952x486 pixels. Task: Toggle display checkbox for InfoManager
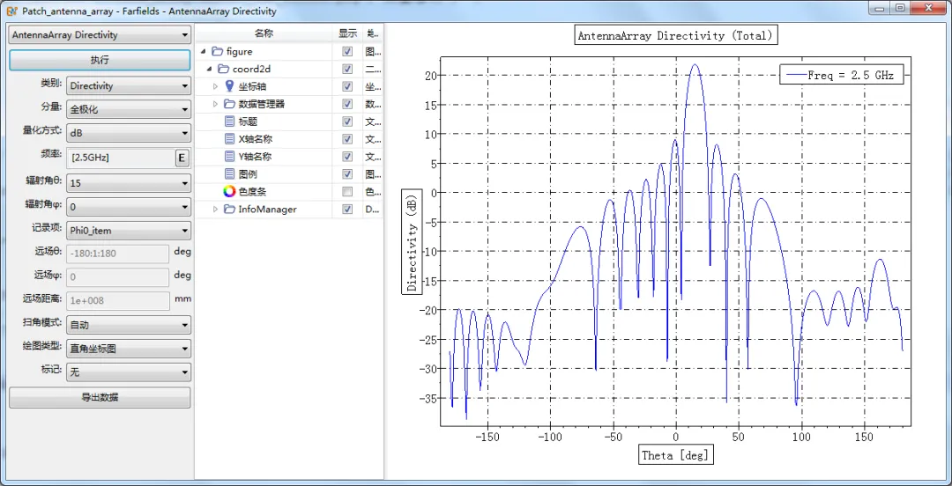(x=347, y=210)
